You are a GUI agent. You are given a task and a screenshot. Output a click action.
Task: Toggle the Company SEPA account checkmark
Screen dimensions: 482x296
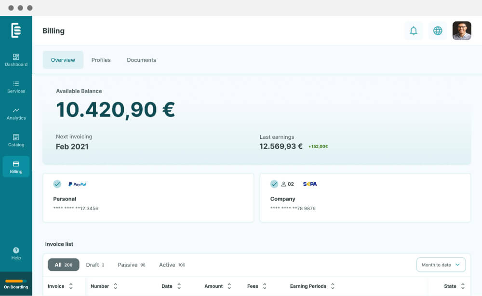click(274, 184)
